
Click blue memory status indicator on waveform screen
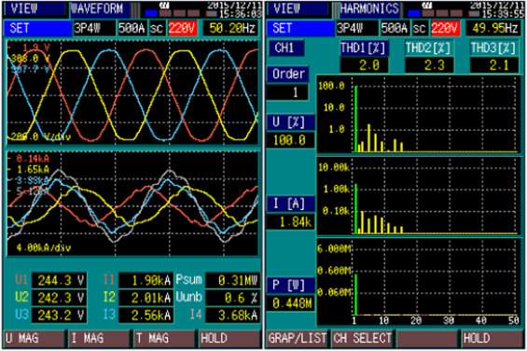[151, 13]
